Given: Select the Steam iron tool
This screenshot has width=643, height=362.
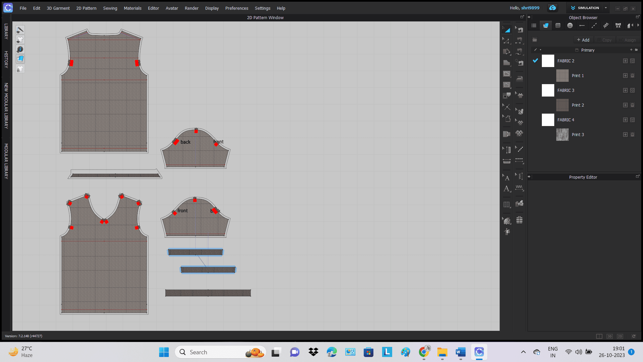Looking at the screenshot, I should tap(519, 78).
